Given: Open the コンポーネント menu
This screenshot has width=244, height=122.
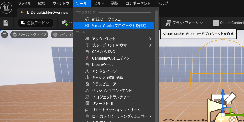Looking at the screenshot, I should (x=138, y=4).
